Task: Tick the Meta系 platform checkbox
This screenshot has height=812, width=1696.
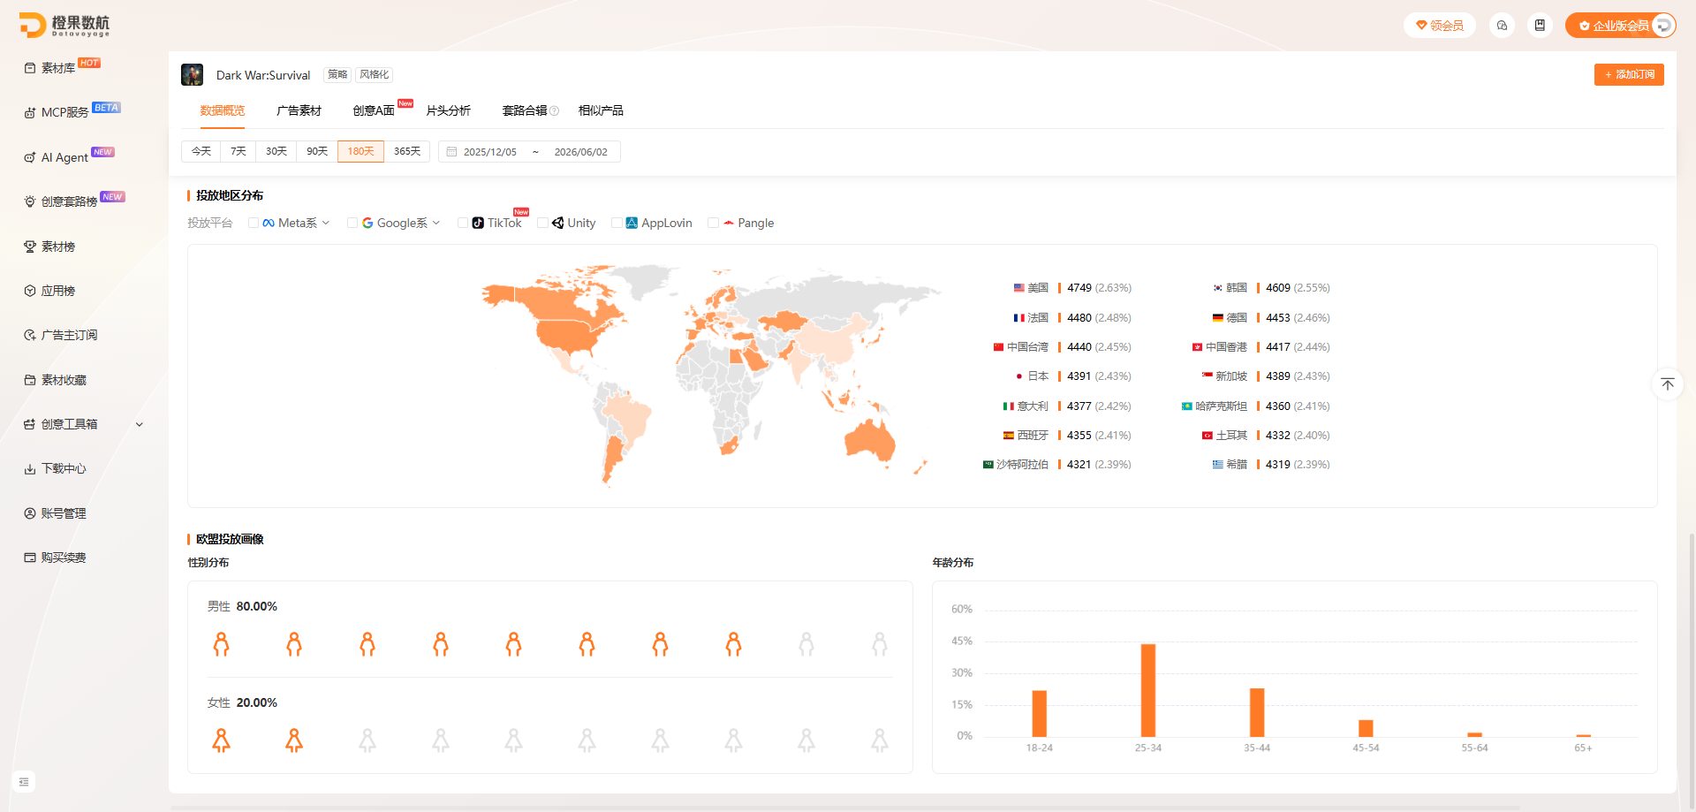Action: coord(254,224)
